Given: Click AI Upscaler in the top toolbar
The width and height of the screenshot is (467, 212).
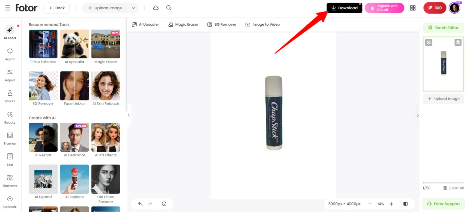Looking at the screenshot, I should (146, 25).
